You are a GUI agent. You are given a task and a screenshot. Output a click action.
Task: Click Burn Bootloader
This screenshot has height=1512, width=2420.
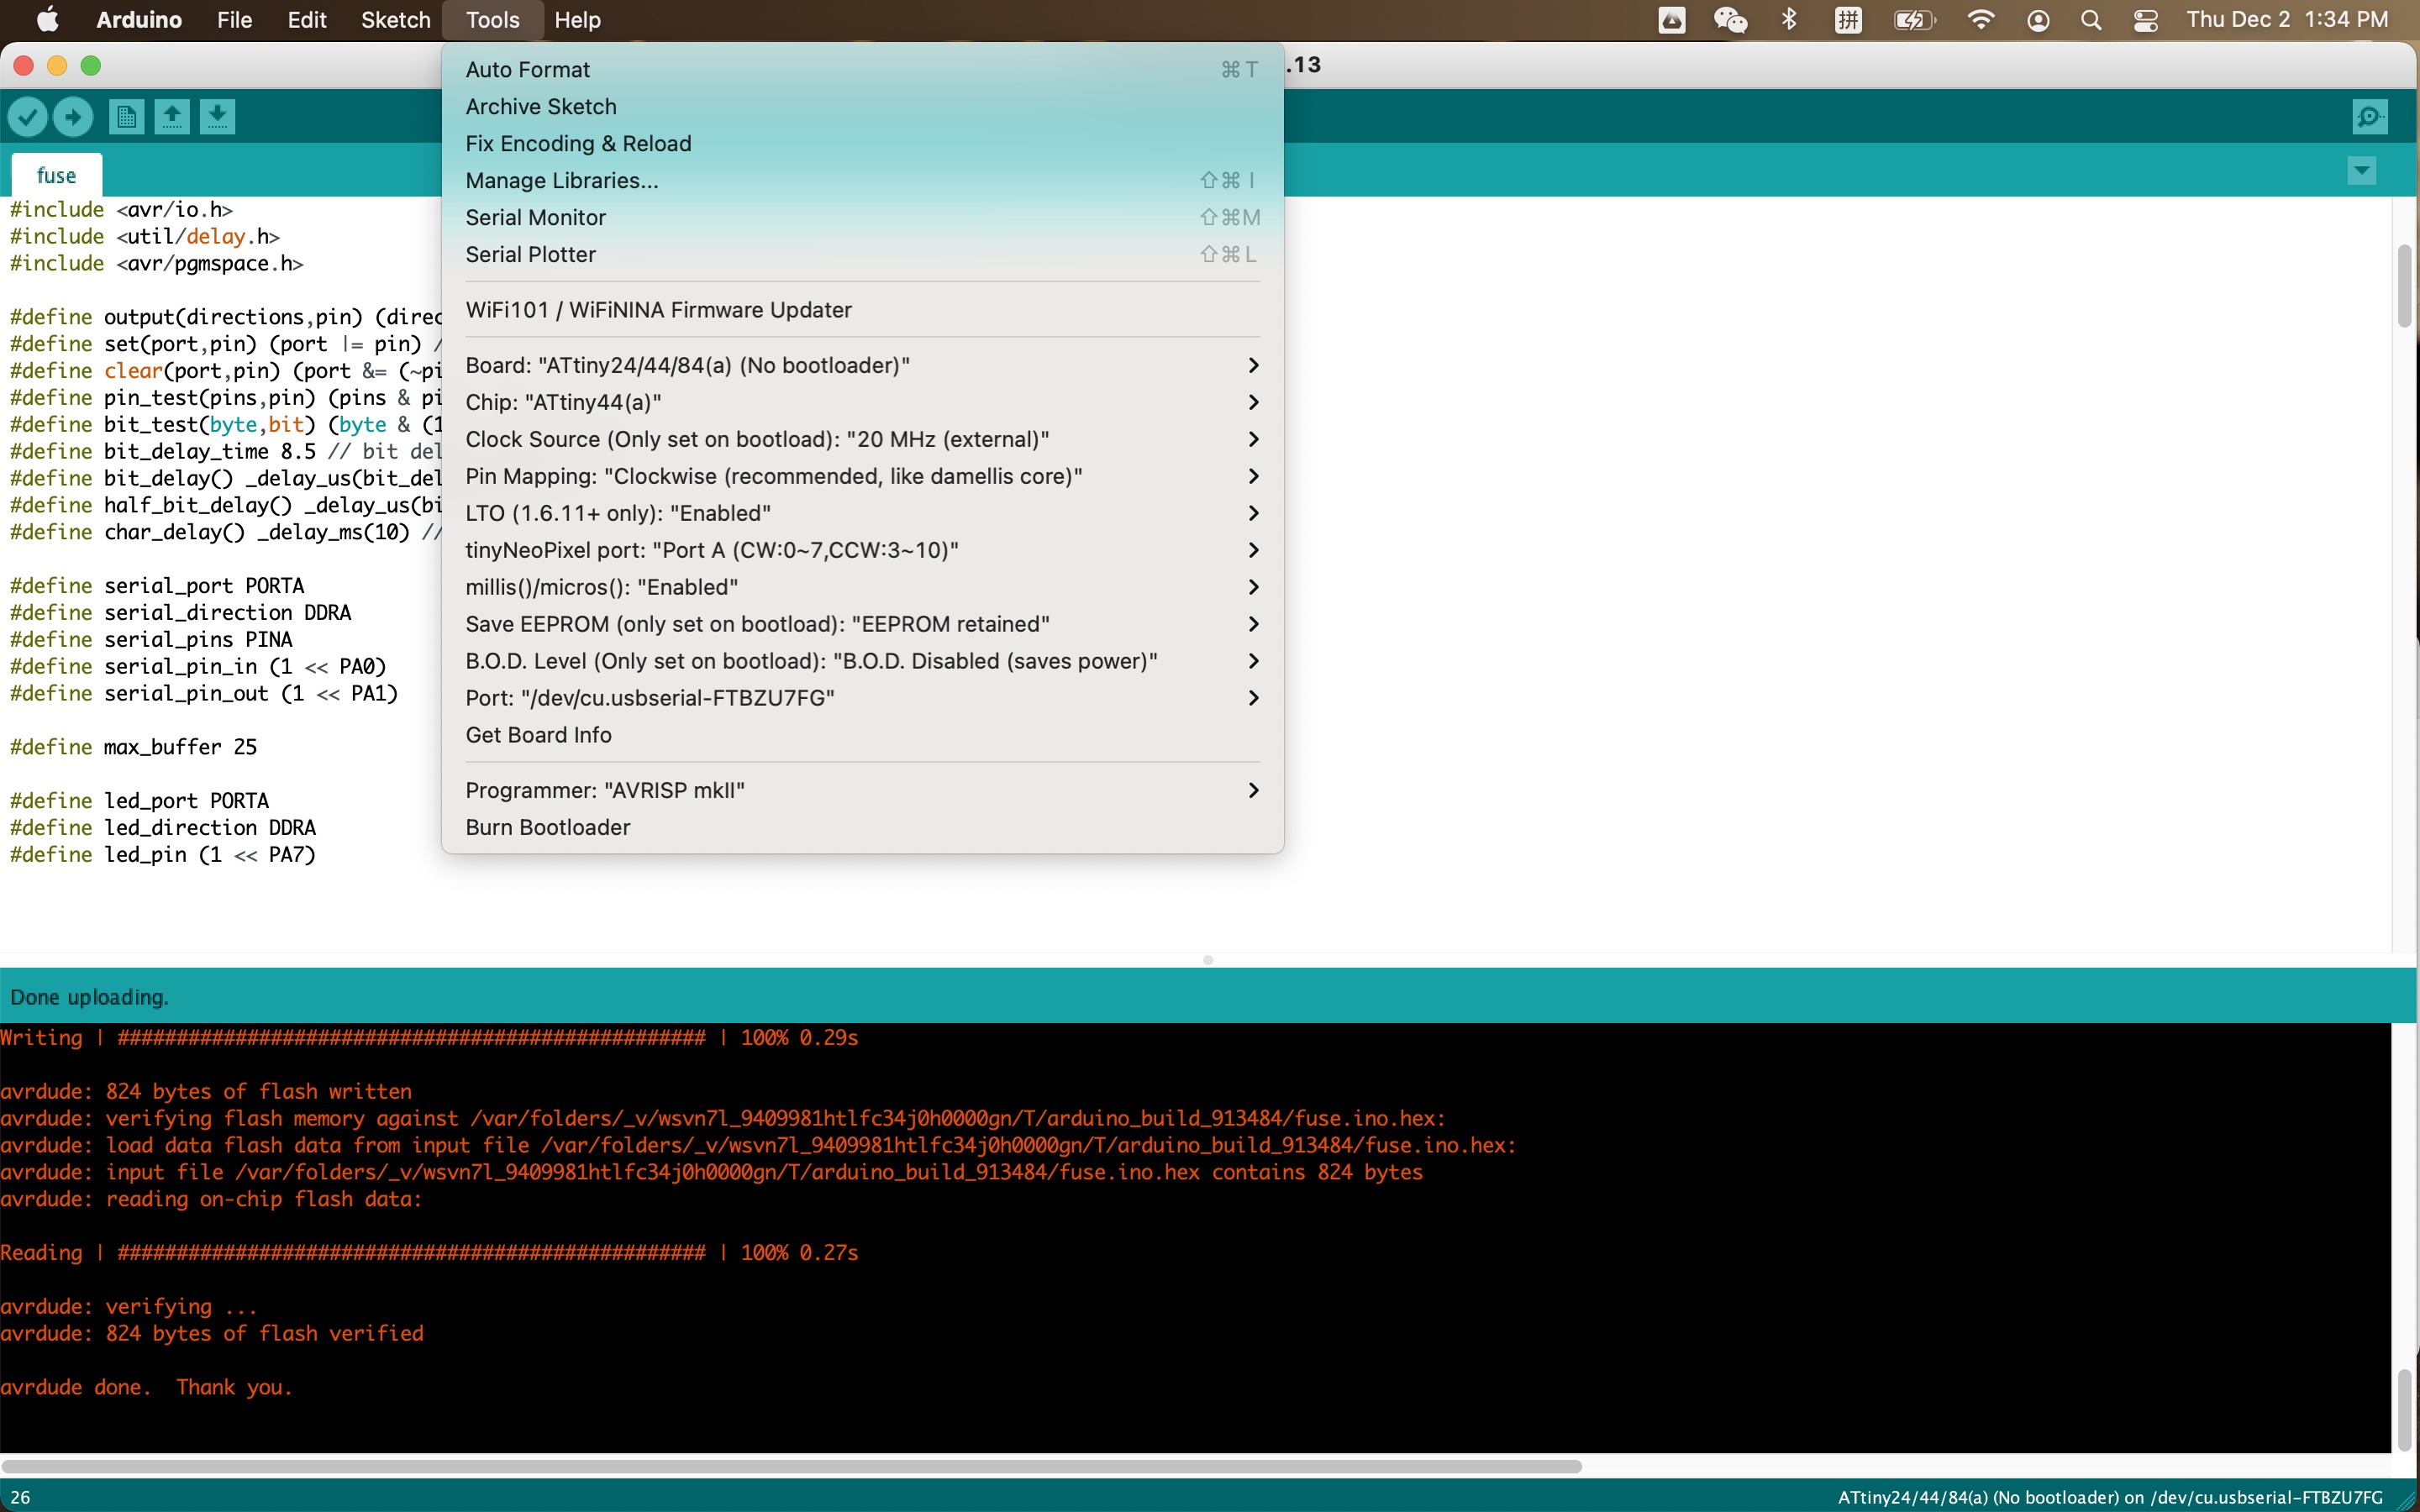[862, 827]
